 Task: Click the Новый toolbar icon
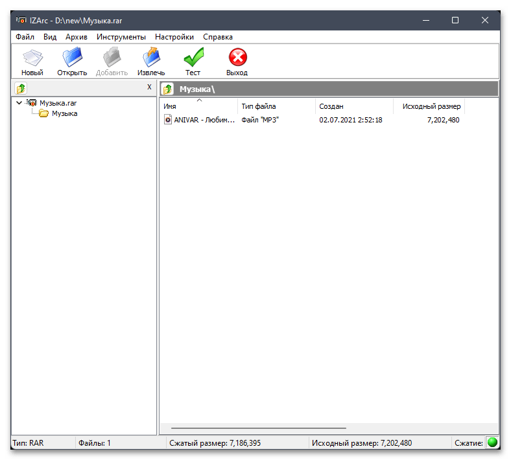coord(32,57)
